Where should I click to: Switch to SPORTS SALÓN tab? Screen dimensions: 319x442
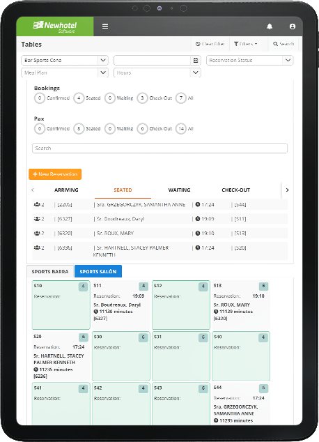pyautogui.click(x=98, y=271)
